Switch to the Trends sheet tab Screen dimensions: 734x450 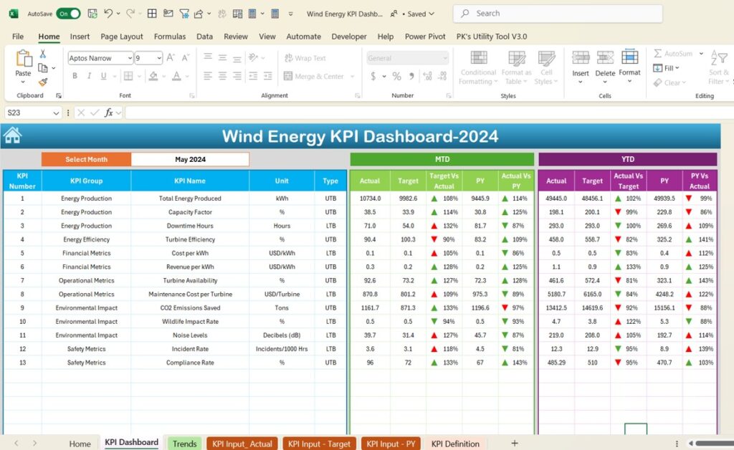coord(184,444)
